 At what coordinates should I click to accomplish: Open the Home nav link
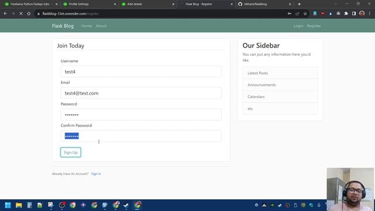pos(87,26)
